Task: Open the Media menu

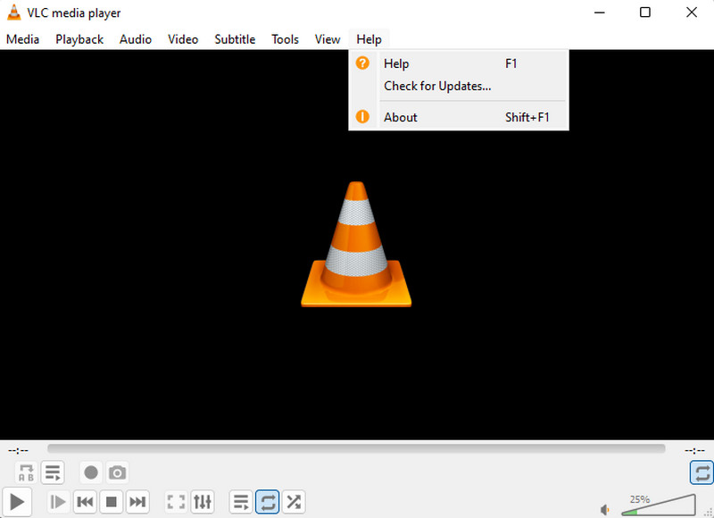Action: pyautogui.click(x=22, y=39)
